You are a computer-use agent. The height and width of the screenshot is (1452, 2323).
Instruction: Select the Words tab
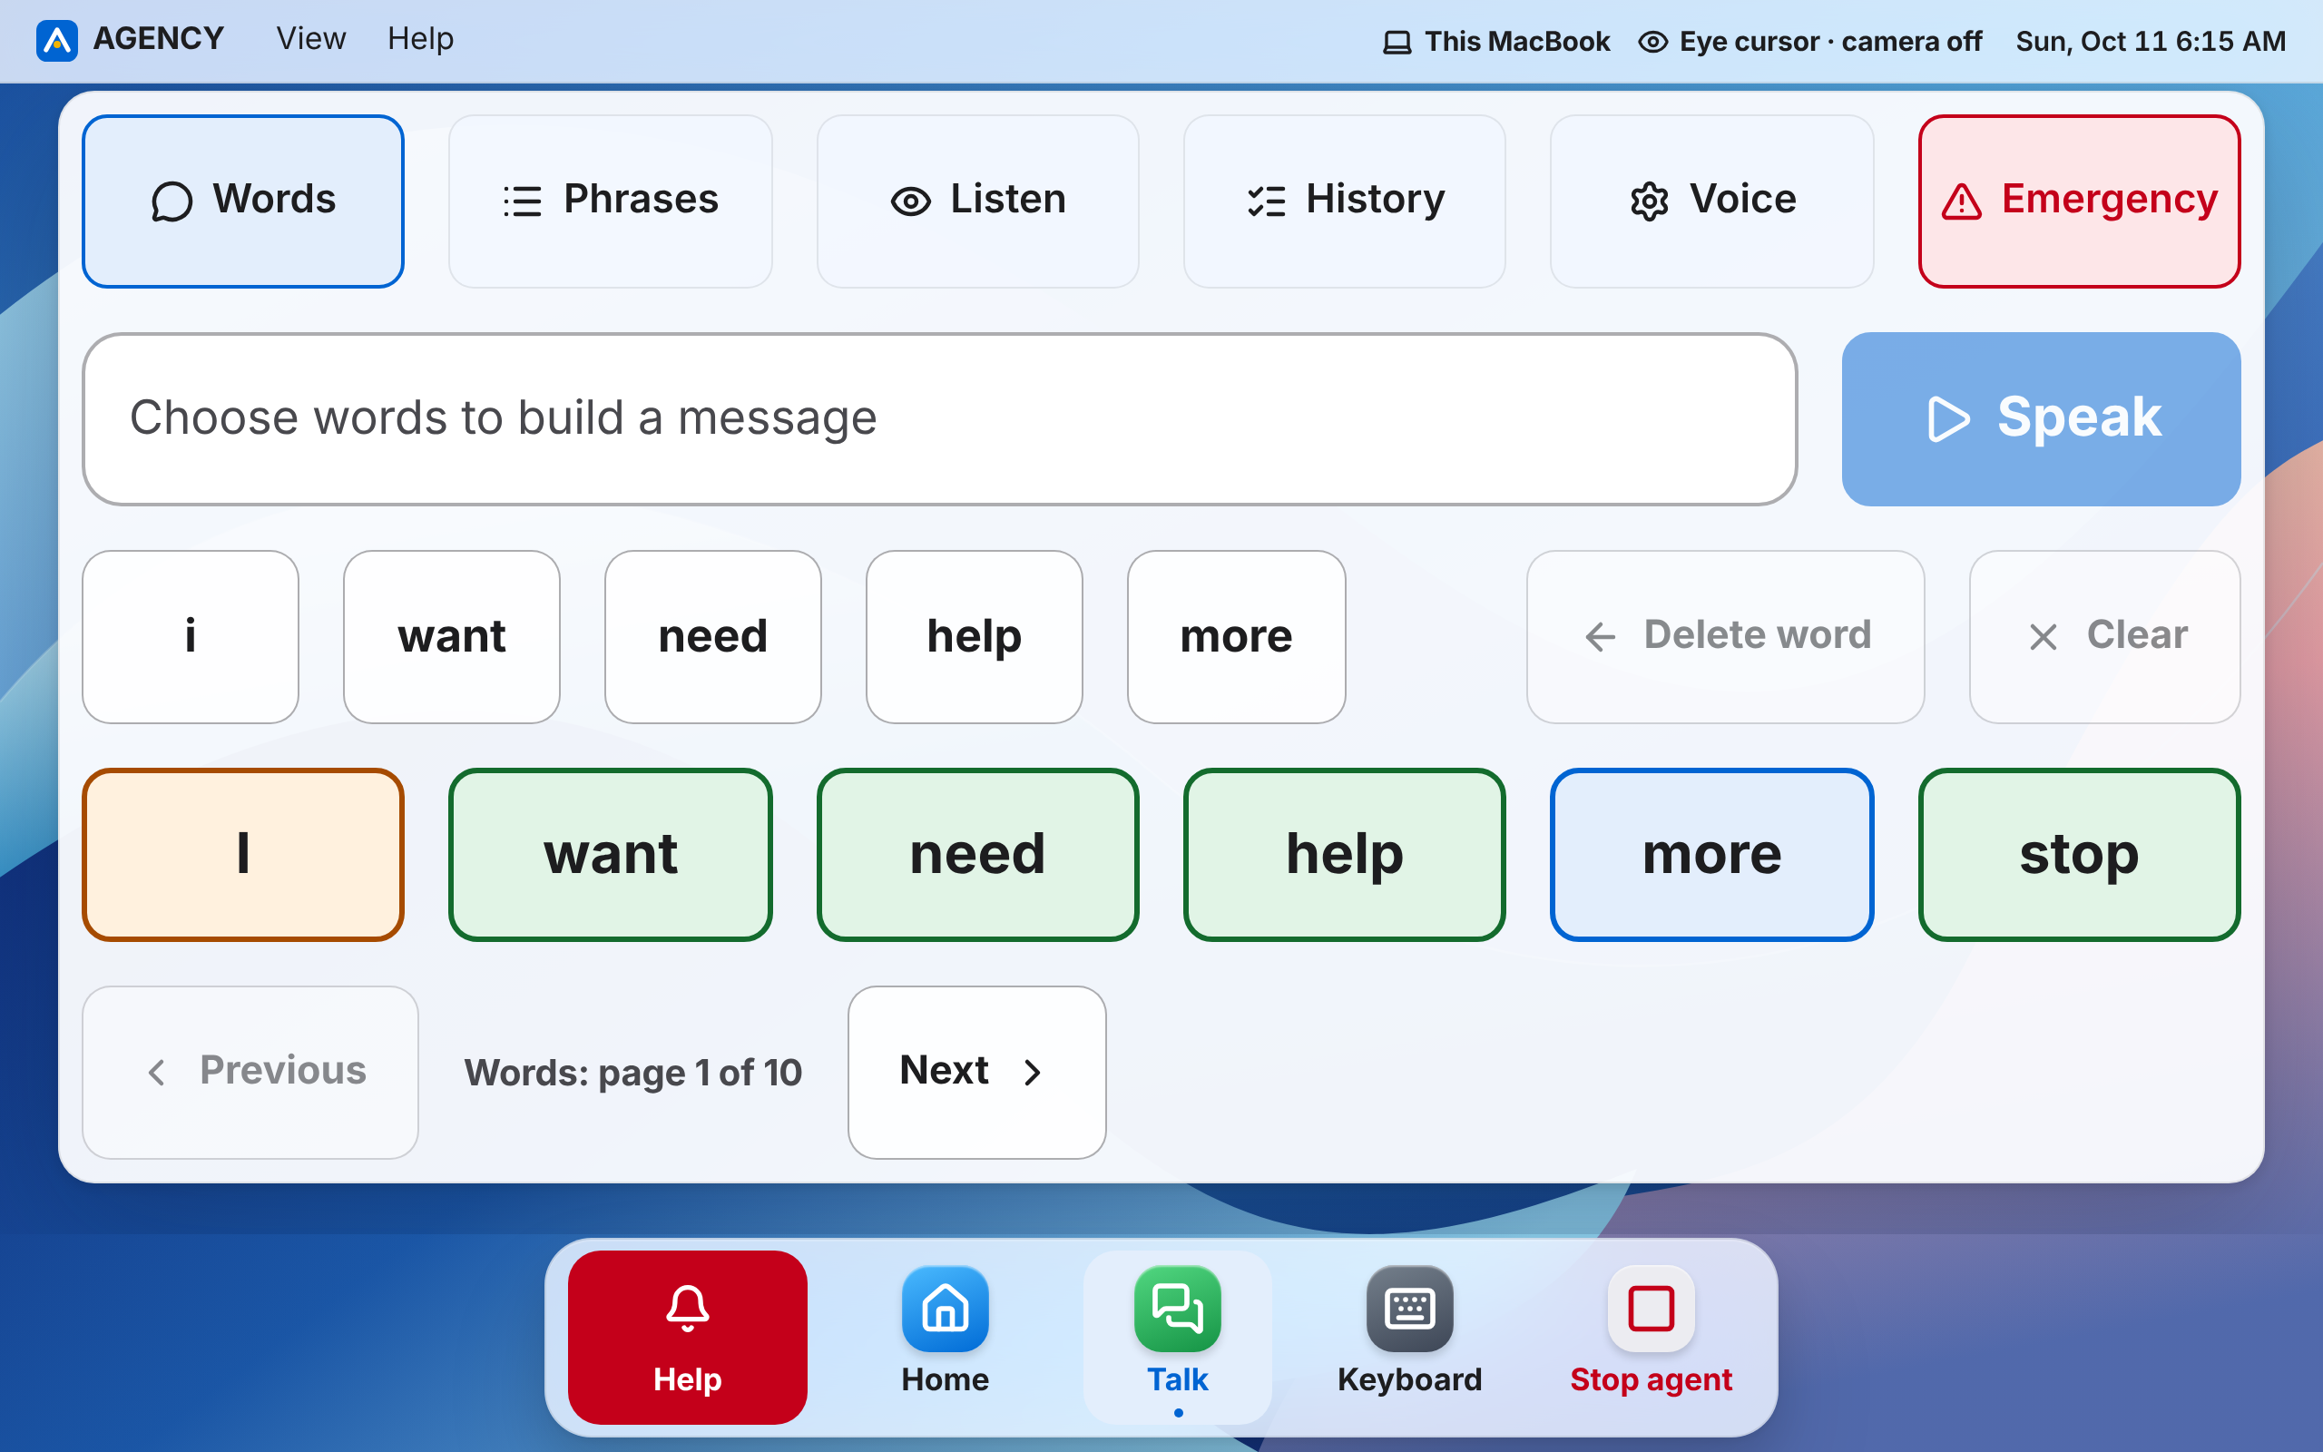tap(243, 201)
